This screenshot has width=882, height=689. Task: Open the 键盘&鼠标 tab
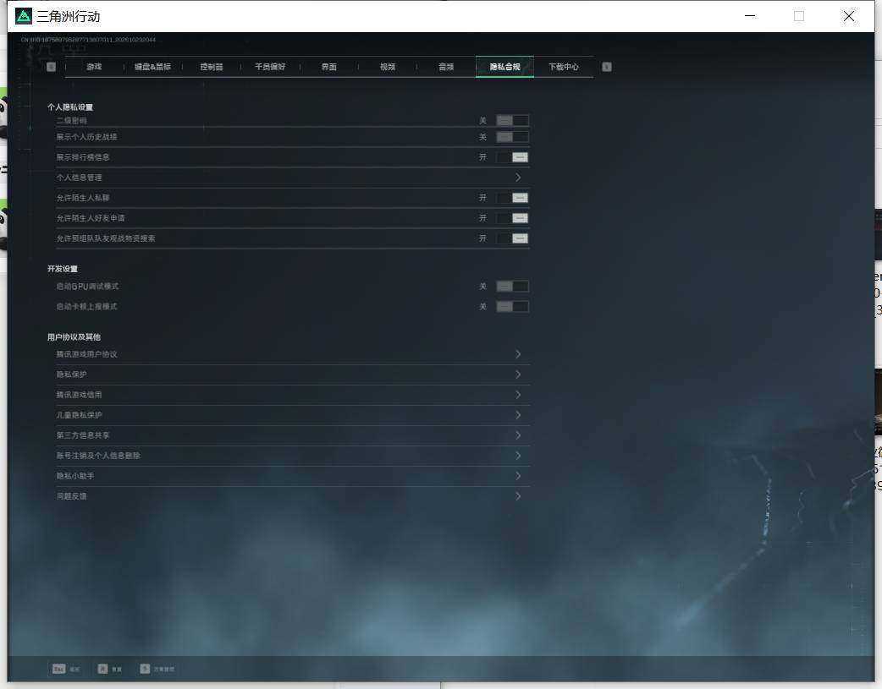[x=152, y=67]
